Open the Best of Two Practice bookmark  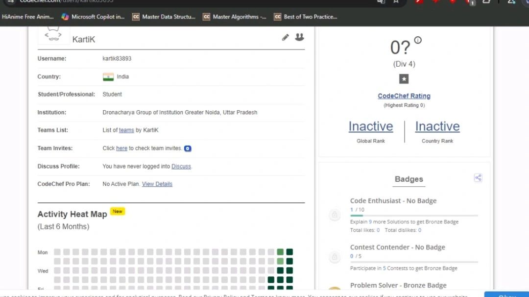[x=305, y=17]
